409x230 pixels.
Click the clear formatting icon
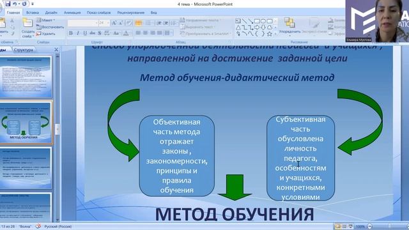[x=129, y=23]
